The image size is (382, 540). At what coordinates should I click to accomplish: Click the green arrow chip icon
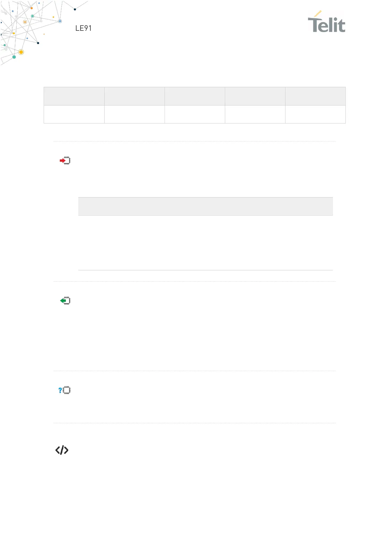(x=65, y=301)
